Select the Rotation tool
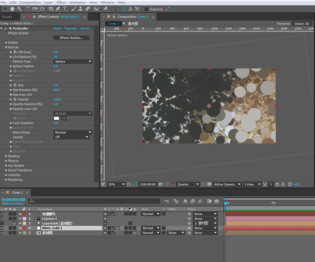 [x=27, y=9]
